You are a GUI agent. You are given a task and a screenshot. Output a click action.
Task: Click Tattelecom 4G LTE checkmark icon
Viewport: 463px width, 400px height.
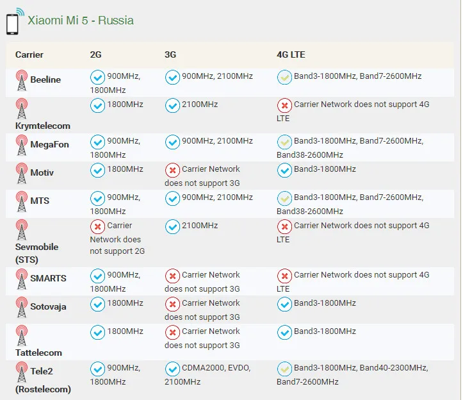tap(284, 333)
